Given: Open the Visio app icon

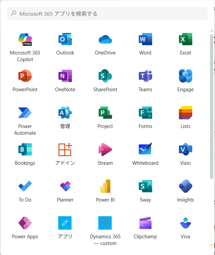Looking at the screenshot, I should (x=185, y=149).
